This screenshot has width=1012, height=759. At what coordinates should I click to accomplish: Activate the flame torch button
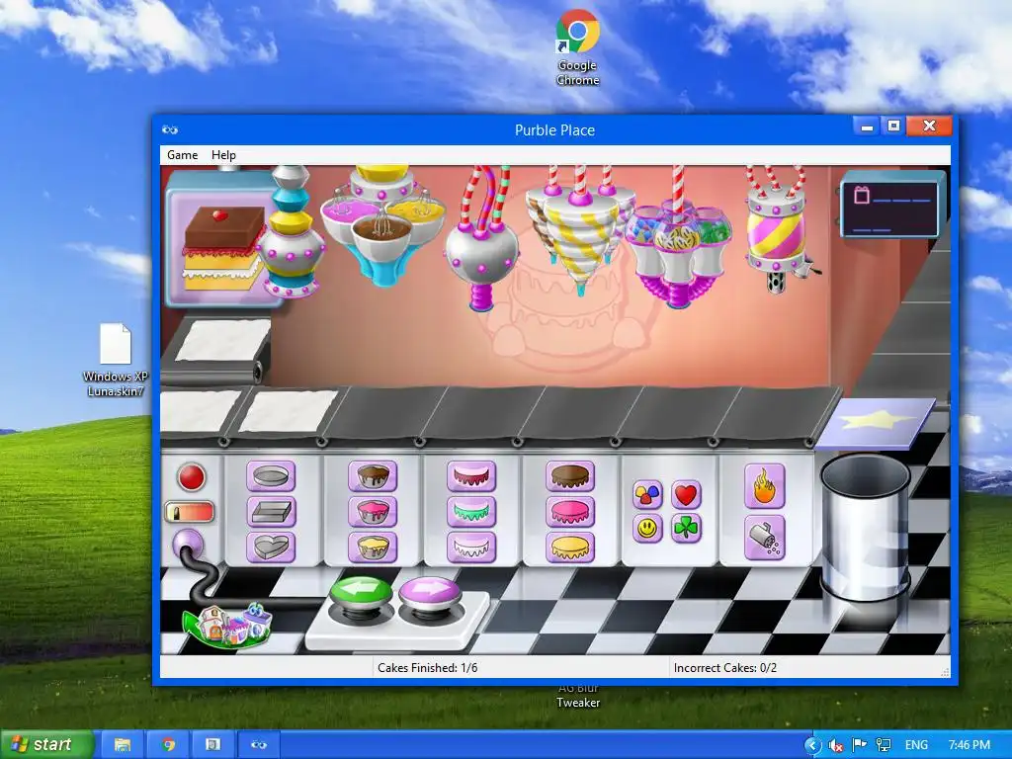765,486
